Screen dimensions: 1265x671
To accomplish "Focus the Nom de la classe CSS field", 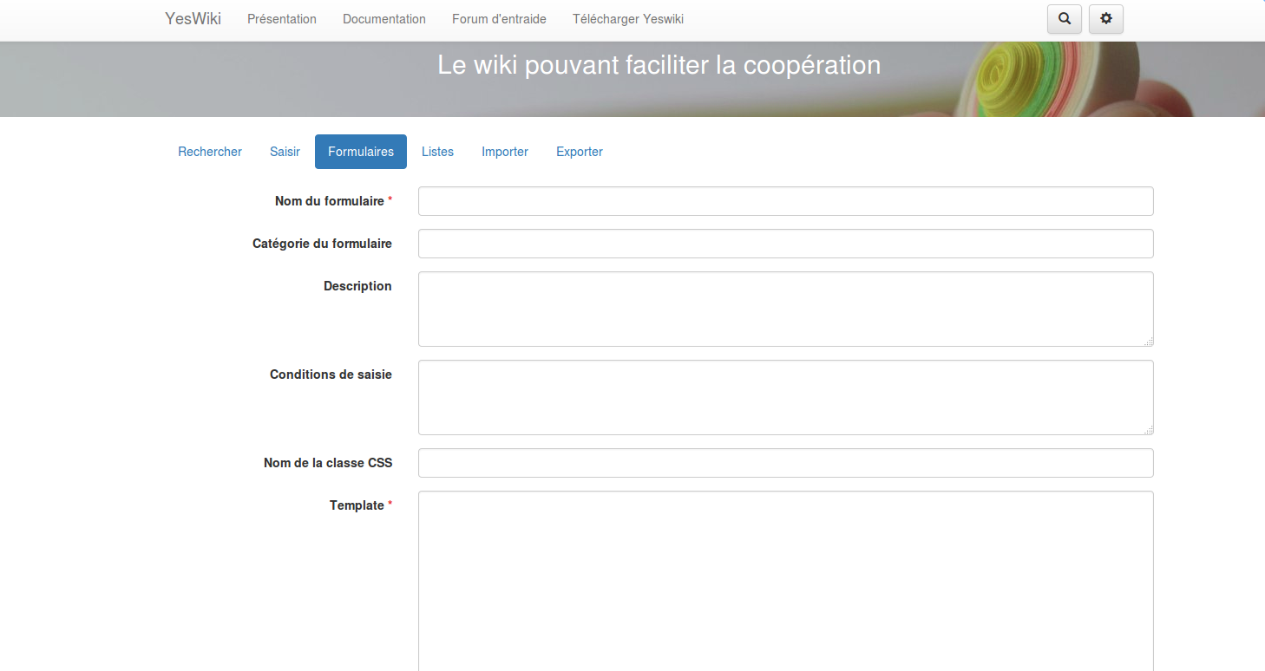I will tap(785, 463).
